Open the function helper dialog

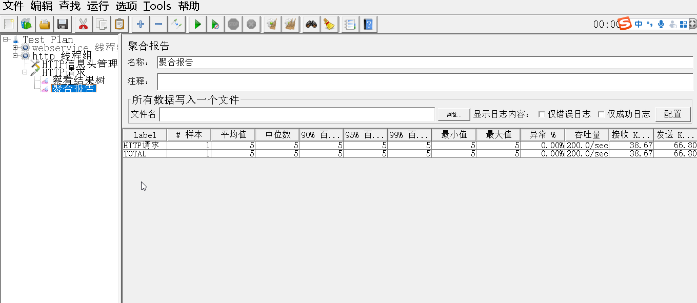pos(350,24)
